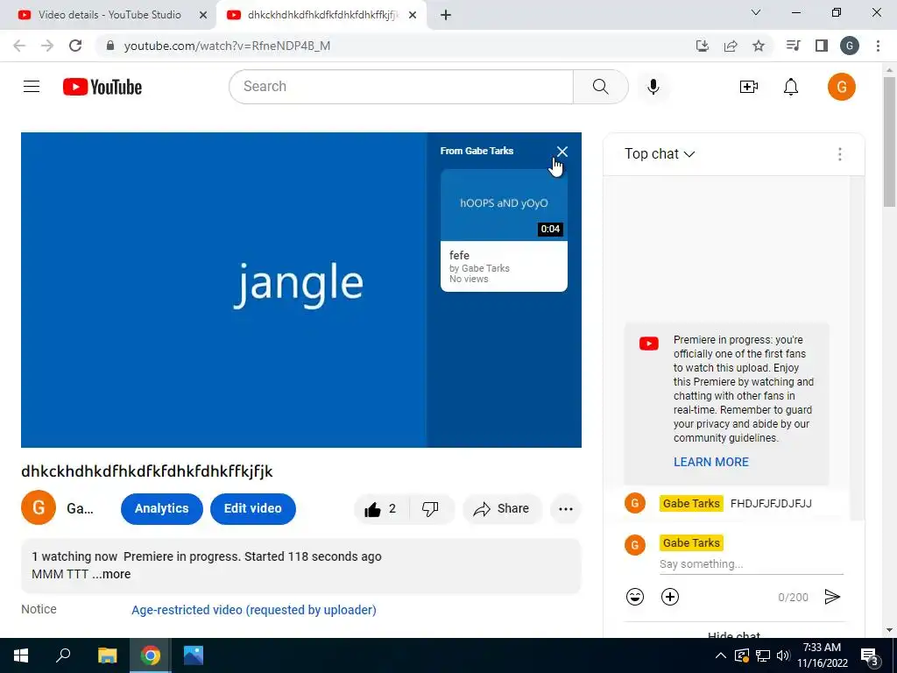
Task: Open emoji picker in chat
Action: click(635, 597)
